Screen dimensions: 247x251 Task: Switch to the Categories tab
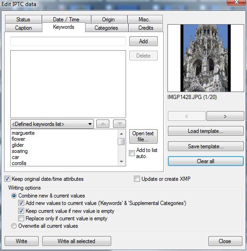(x=107, y=28)
